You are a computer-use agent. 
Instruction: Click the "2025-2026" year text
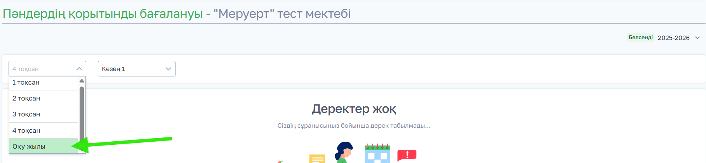673,38
